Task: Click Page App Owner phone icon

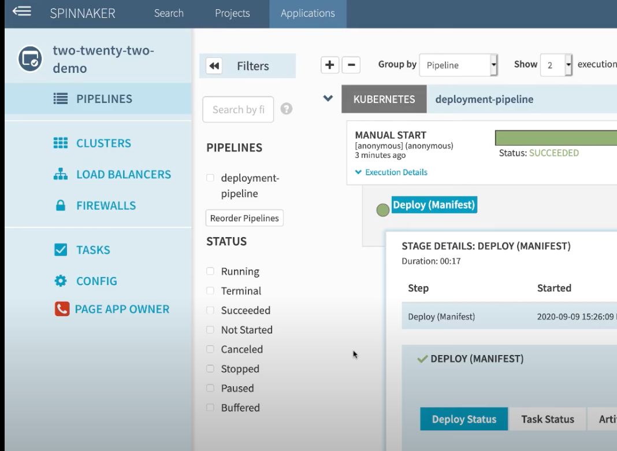Action: 62,309
